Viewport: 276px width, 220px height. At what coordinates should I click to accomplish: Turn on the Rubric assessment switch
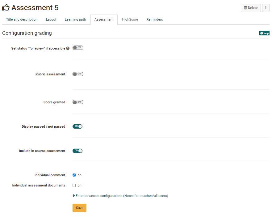tap(78, 74)
